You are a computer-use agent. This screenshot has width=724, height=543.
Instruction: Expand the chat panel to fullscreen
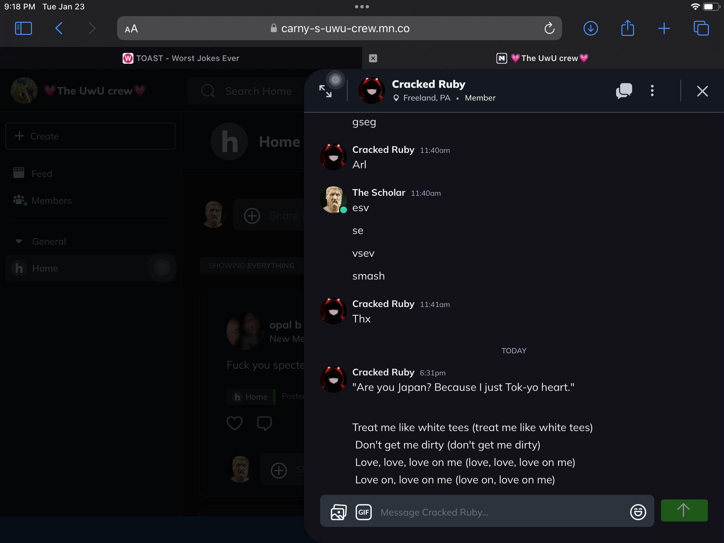coord(325,91)
